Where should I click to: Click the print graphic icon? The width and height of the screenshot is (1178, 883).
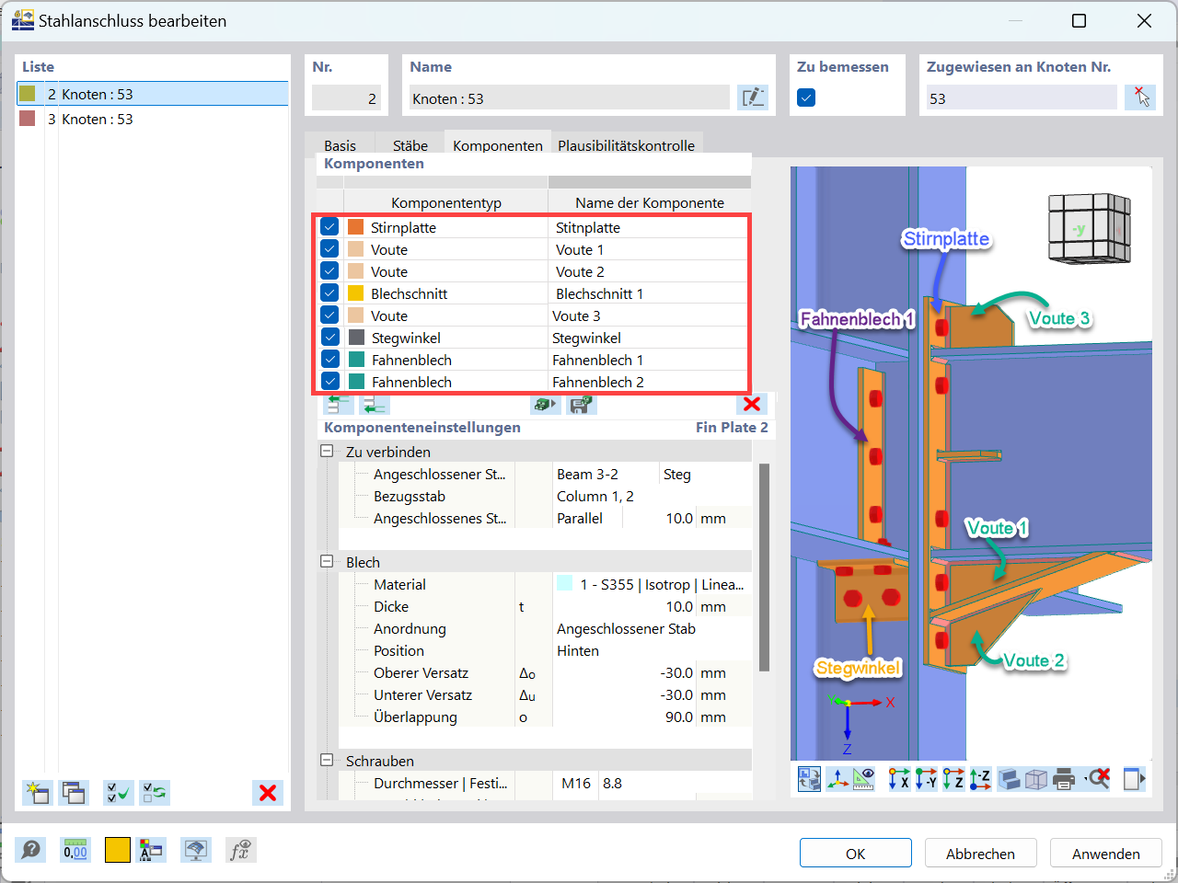[1064, 779]
